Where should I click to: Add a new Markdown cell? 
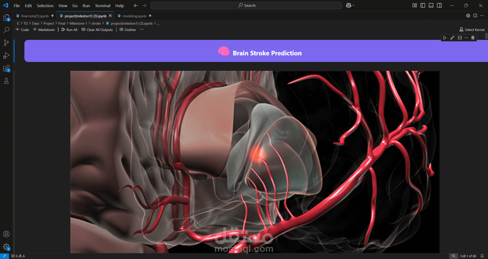tap(44, 30)
